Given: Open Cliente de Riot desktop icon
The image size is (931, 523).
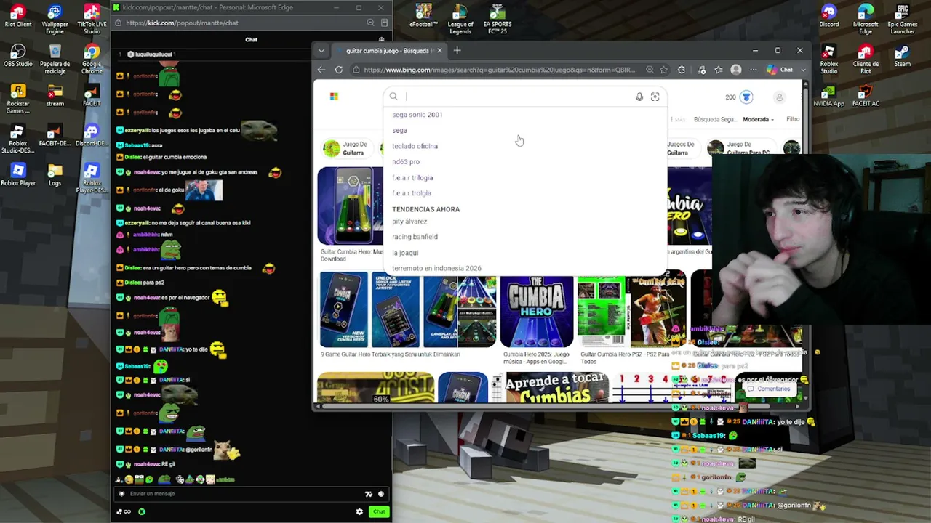Looking at the screenshot, I should pyautogui.click(x=866, y=59).
